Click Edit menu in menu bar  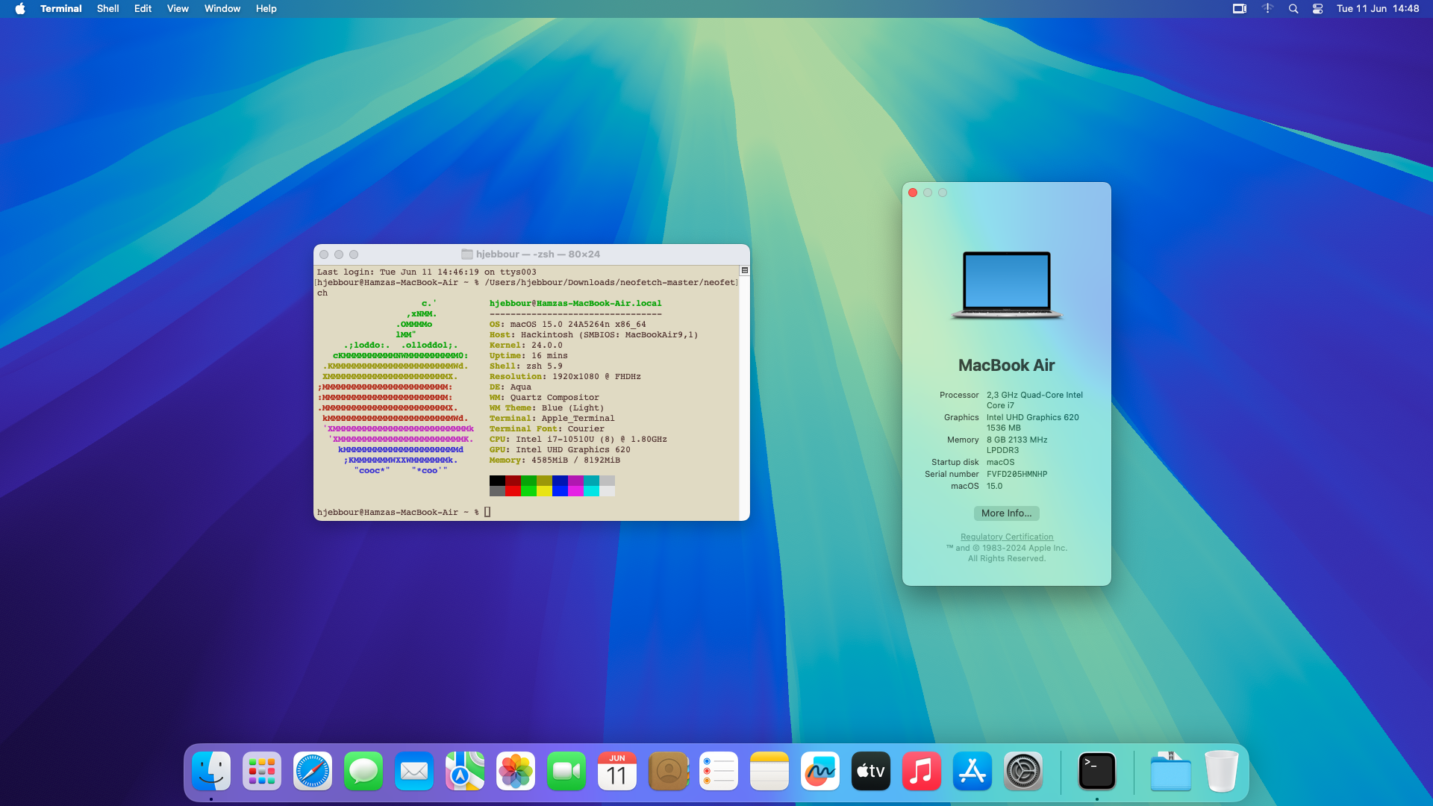pyautogui.click(x=142, y=8)
